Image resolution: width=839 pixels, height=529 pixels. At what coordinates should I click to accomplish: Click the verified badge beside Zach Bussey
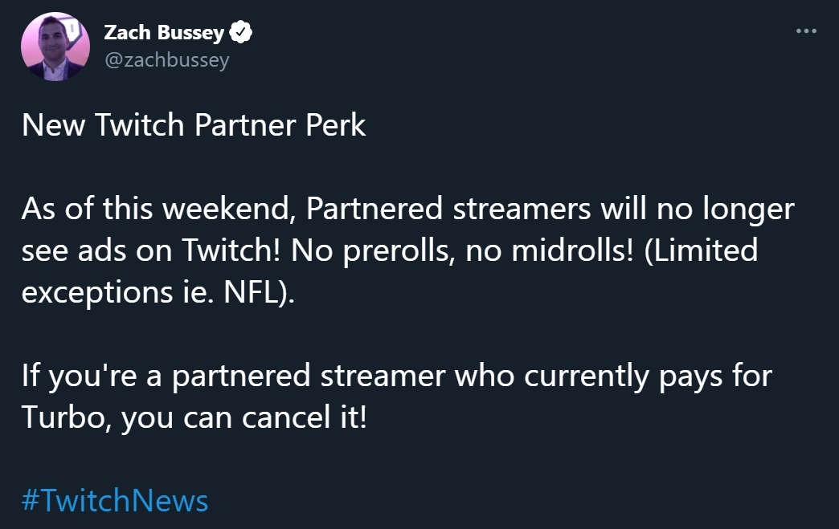click(241, 32)
